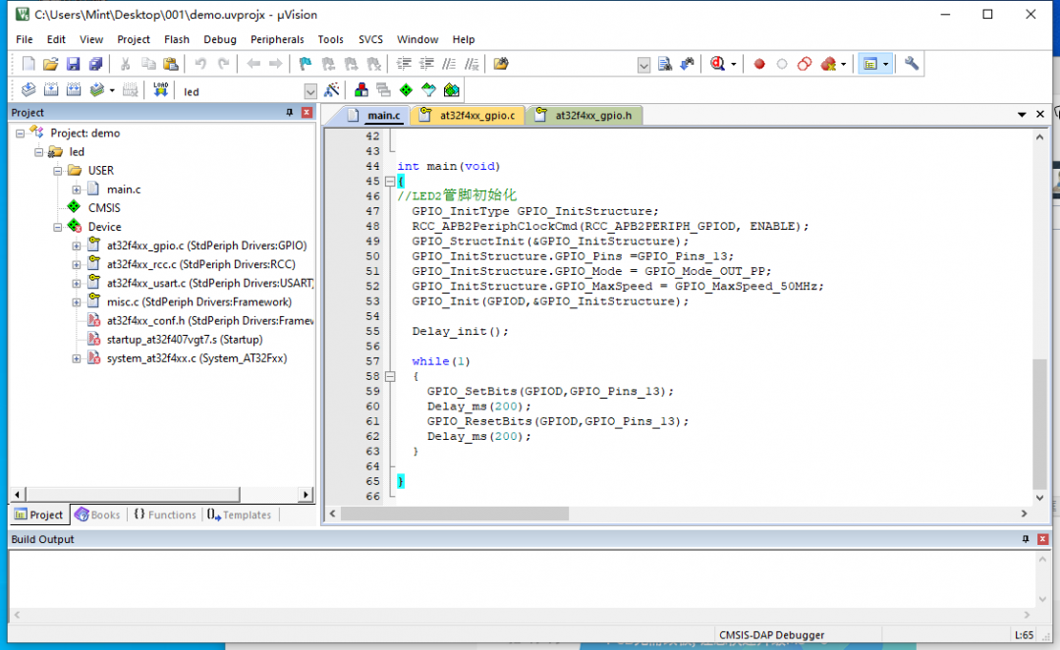Image resolution: width=1060 pixels, height=650 pixels.
Task: Select startup_at32f407vgt7.s in the project tree
Action: point(185,340)
